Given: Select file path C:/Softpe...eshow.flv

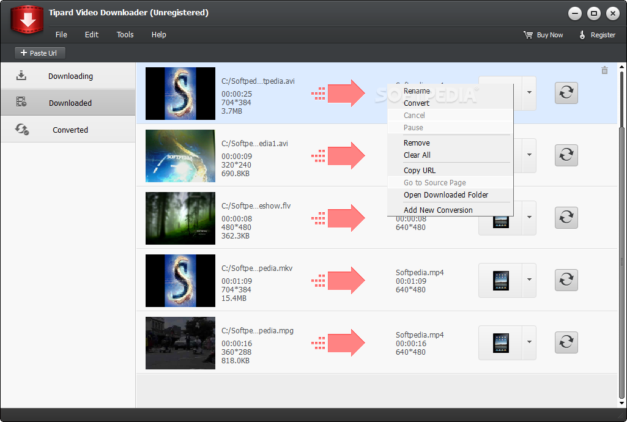Looking at the screenshot, I should coord(256,206).
